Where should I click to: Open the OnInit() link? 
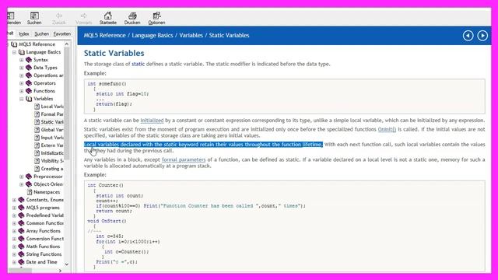(387, 129)
